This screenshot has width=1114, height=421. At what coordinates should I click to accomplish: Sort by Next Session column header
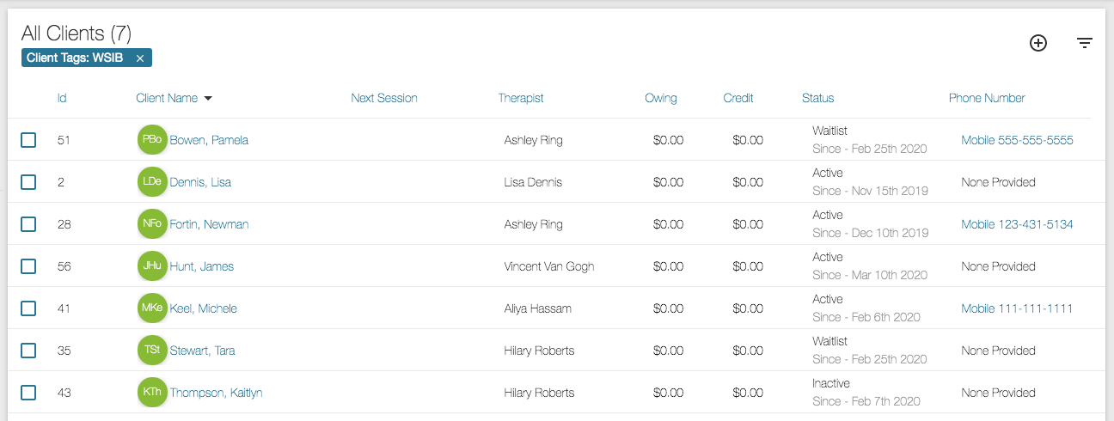[384, 98]
